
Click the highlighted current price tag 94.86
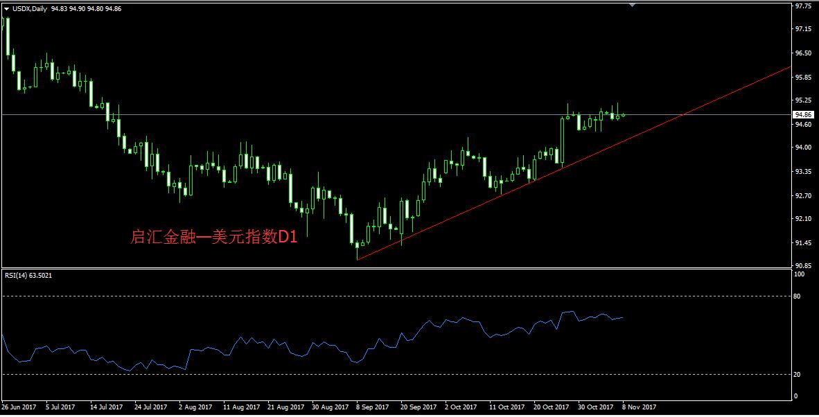pyautogui.click(x=803, y=114)
